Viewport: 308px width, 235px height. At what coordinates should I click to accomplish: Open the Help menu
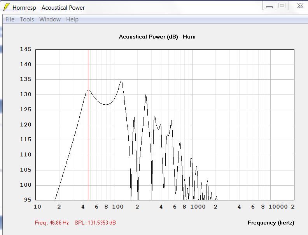click(72, 19)
